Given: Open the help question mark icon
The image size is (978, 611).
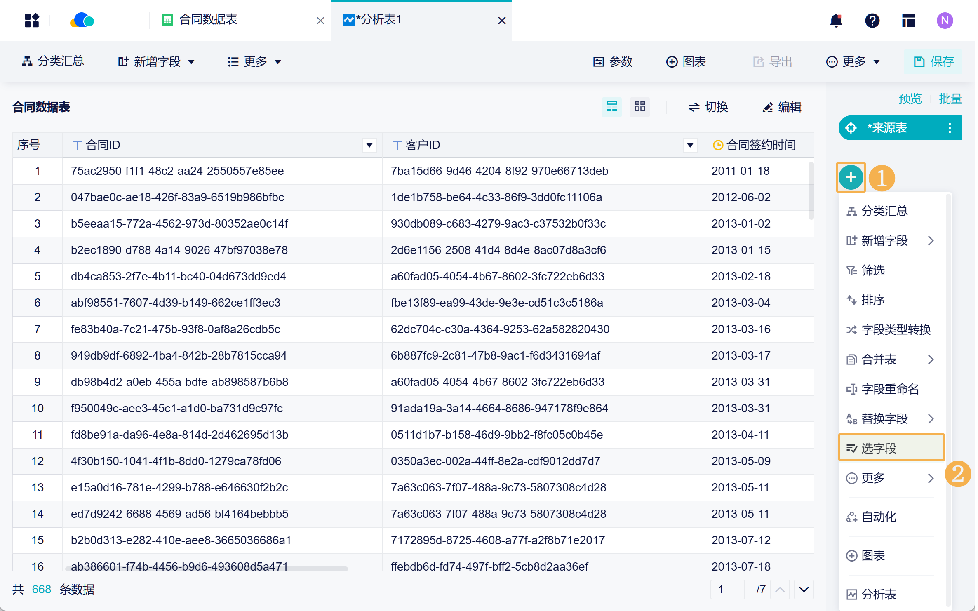Looking at the screenshot, I should click(872, 20).
